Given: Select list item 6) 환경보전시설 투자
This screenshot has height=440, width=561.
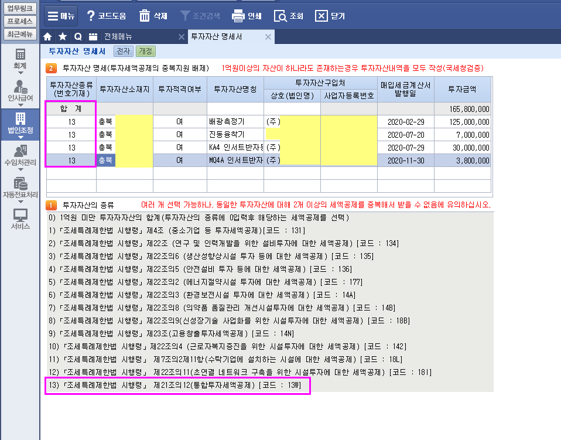Looking at the screenshot, I should (202, 295).
